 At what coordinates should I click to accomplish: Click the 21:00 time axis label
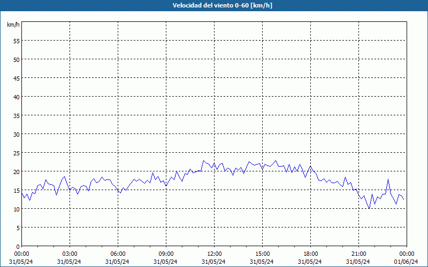point(358,254)
